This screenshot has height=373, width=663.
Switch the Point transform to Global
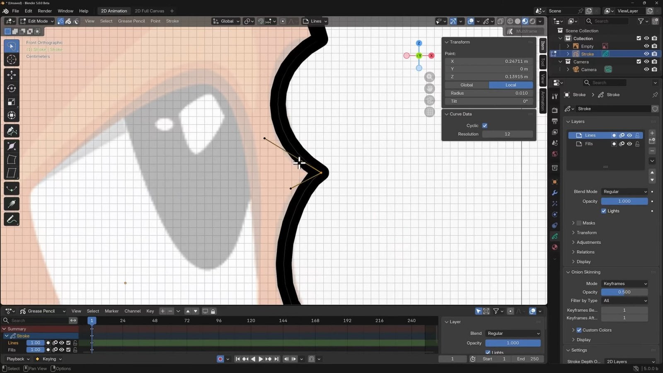click(467, 85)
